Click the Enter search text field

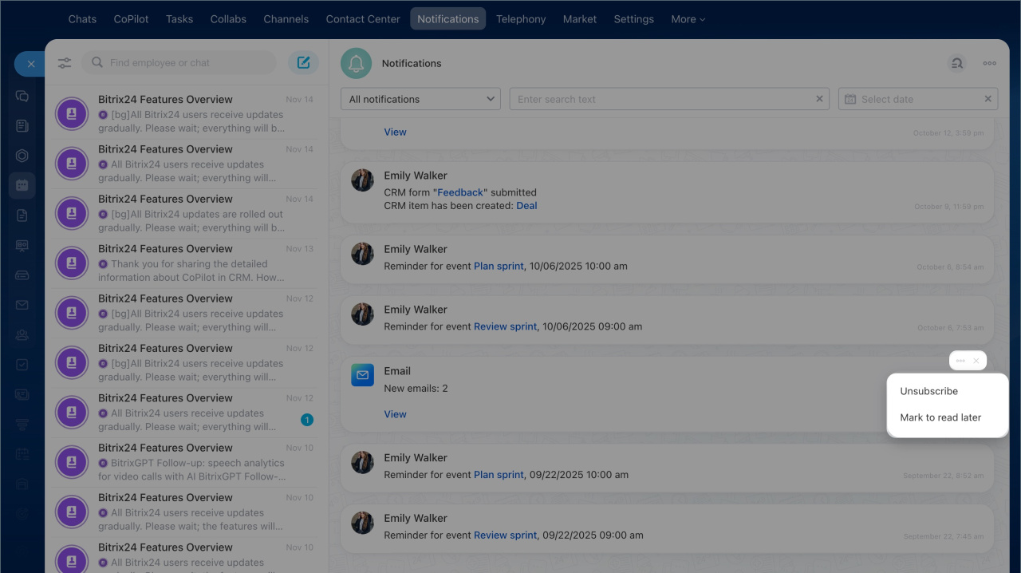tap(662, 99)
